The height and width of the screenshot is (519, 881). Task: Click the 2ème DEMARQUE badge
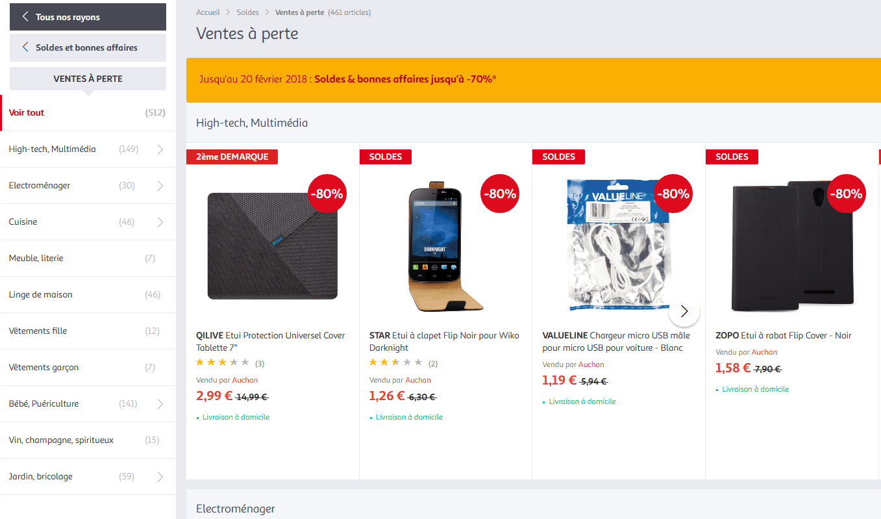(x=232, y=157)
